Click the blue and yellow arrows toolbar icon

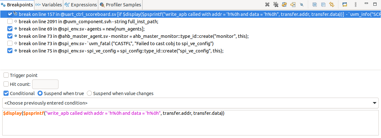pyautogui.click(x=344, y=4)
